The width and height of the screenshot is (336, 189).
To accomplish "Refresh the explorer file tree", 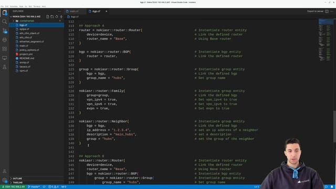I will tap(57, 16).
